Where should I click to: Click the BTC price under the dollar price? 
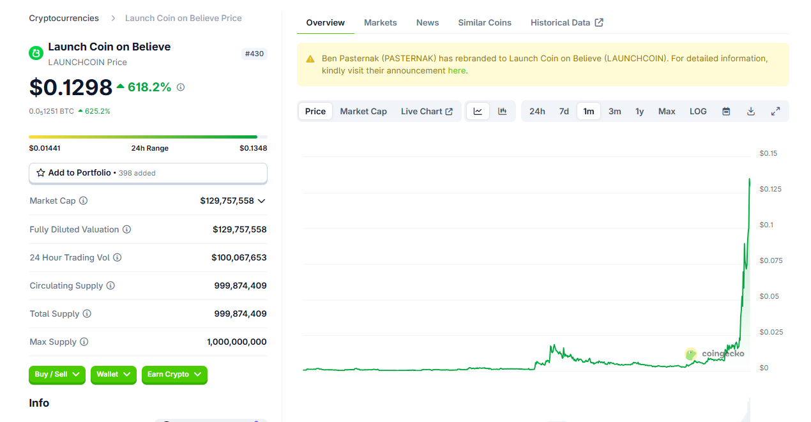[52, 111]
